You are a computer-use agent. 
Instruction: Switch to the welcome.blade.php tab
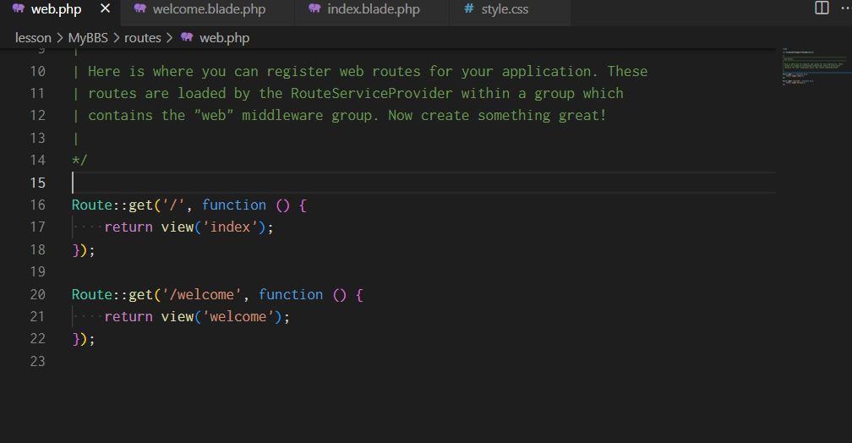(x=209, y=9)
